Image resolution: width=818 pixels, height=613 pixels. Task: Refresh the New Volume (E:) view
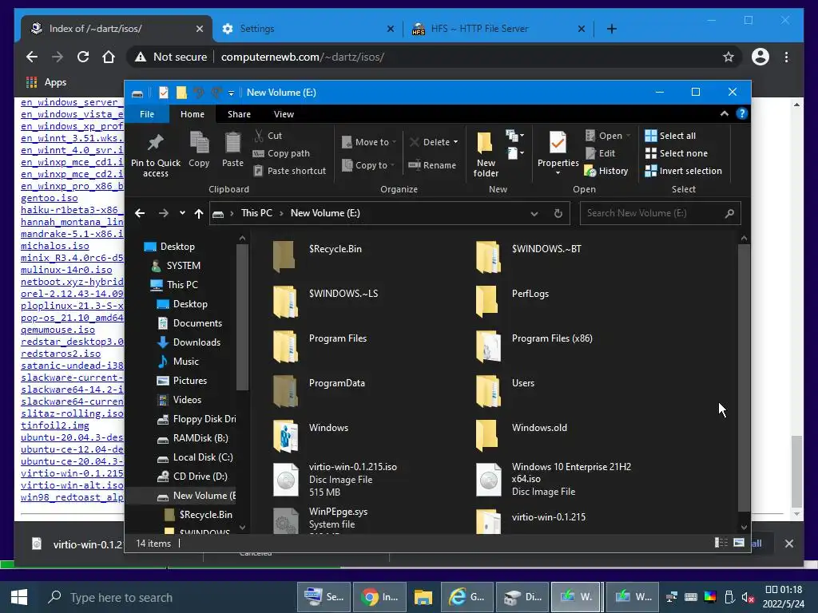click(558, 213)
